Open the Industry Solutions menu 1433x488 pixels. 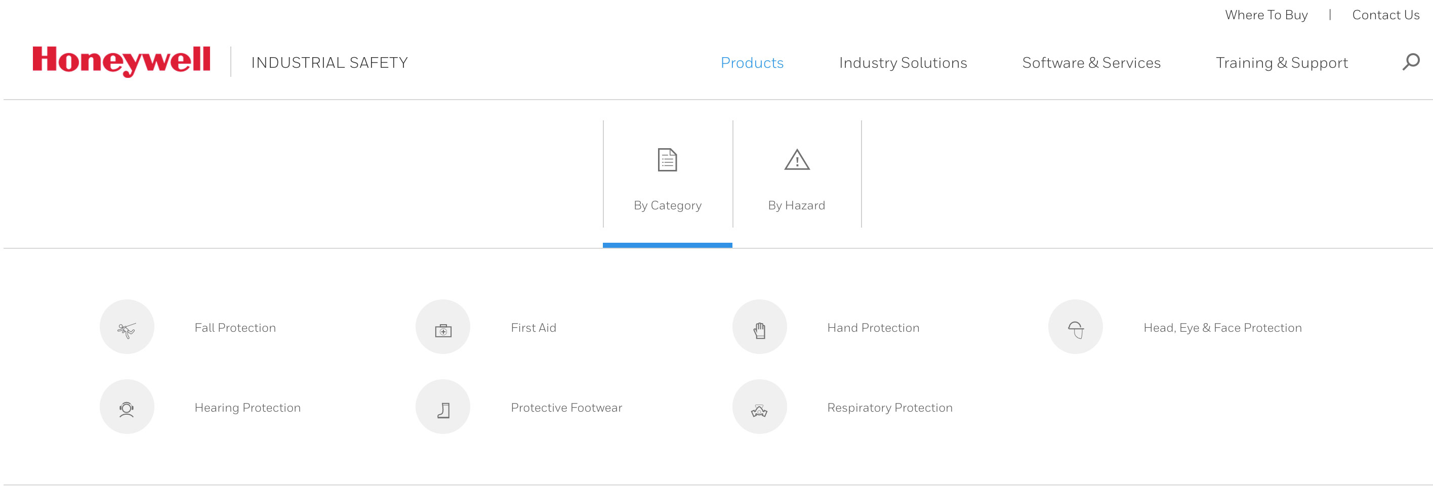click(903, 63)
